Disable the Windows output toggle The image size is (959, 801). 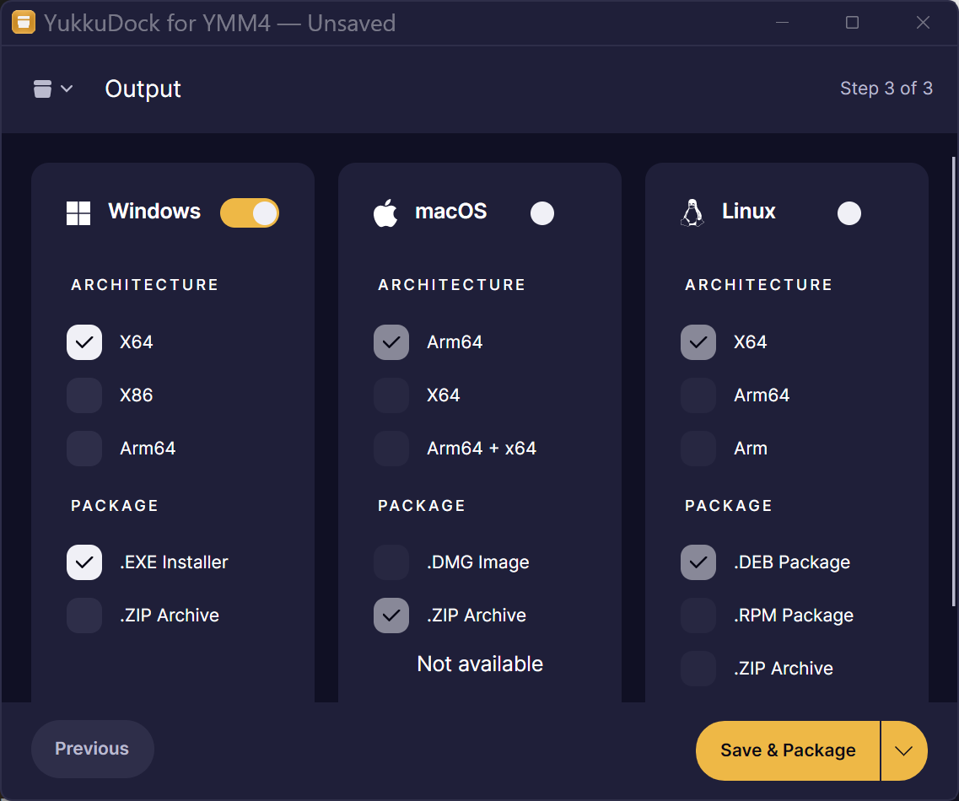click(x=250, y=213)
